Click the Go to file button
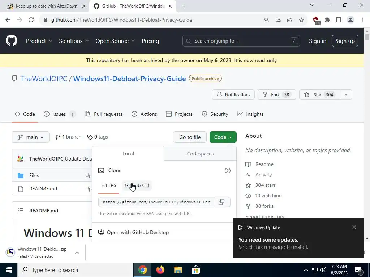Image resolution: width=370 pixels, height=277 pixels. [190, 137]
